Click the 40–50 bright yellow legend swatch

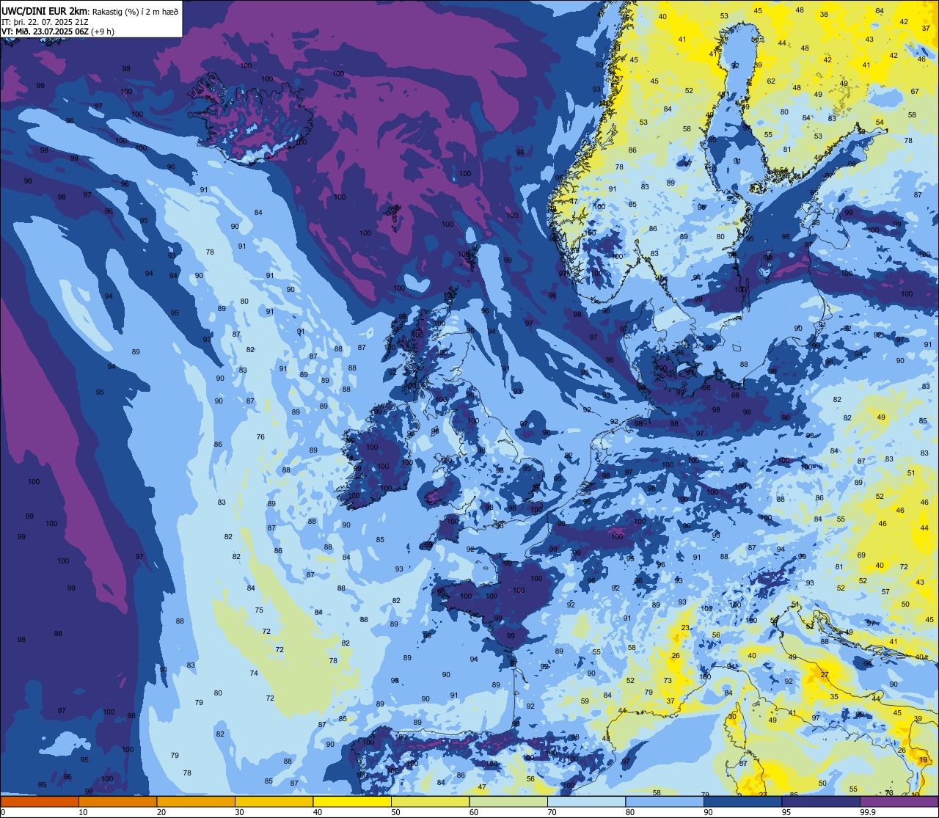click(x=352, y=801)
